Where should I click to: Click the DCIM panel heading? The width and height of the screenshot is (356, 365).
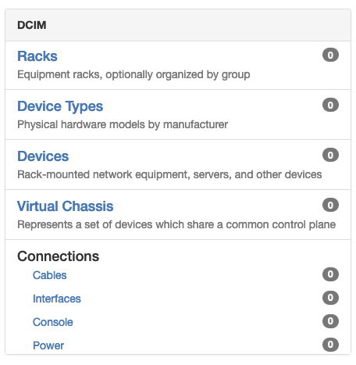click(x=32, y=25)
